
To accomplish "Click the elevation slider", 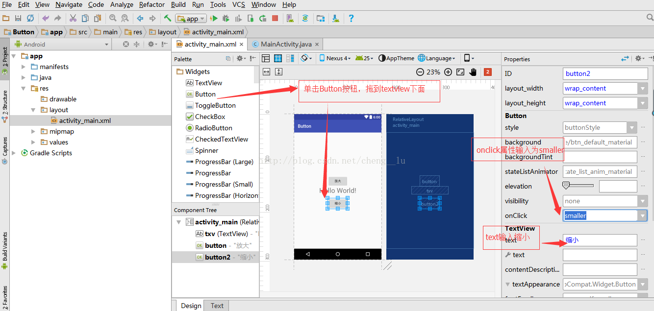I will point(578,186).
